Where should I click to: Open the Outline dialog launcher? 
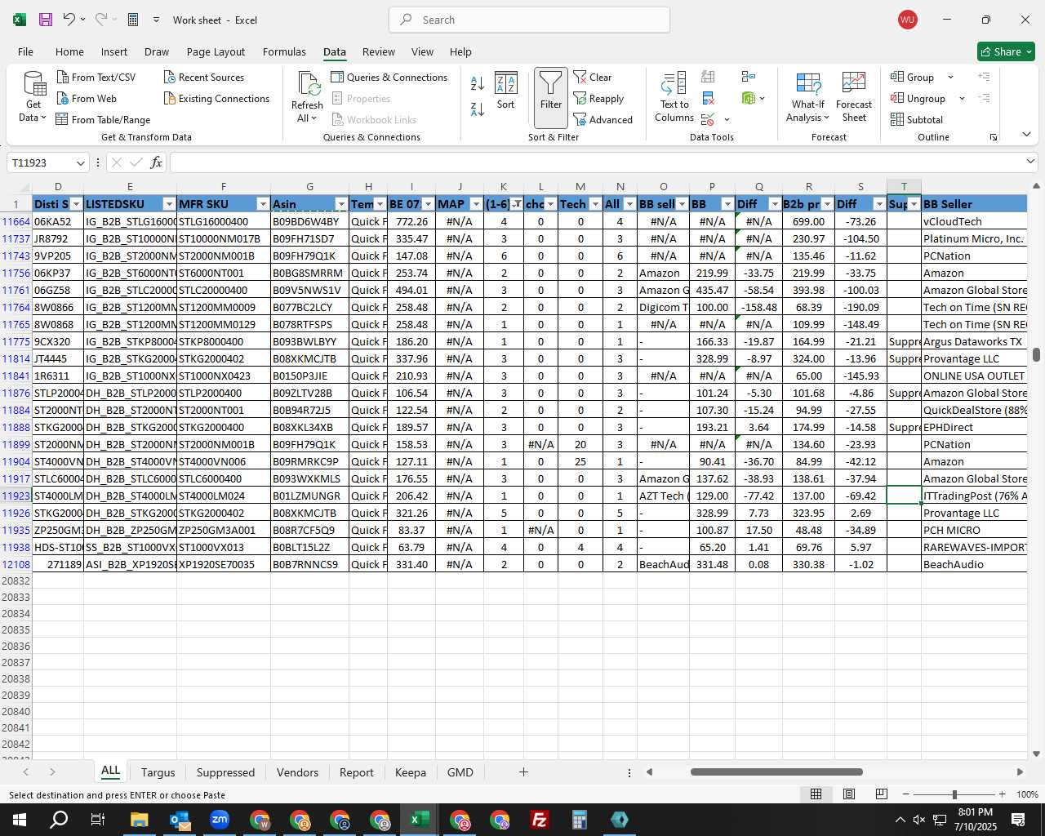pos(994,137)
